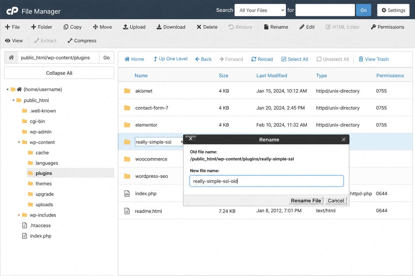Viewport: 415px width, 276px height.
Task: Click the Upload toolbar icon
Action: (125, 27)
